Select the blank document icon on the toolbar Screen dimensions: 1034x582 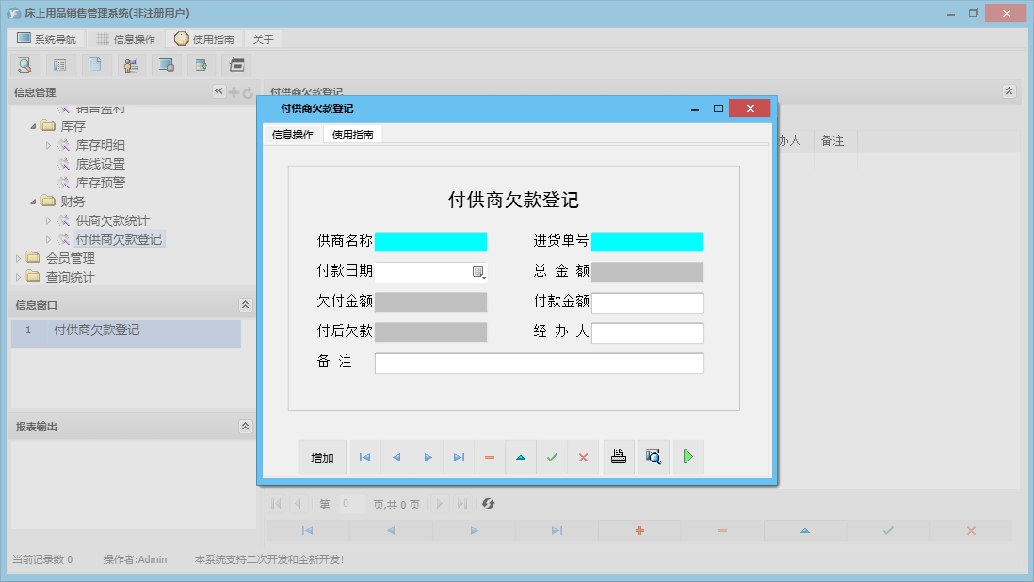[95, 64]
